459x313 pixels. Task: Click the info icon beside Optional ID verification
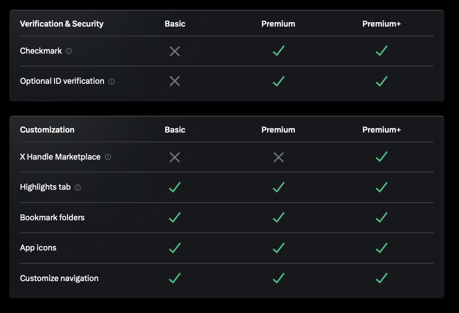111,82
